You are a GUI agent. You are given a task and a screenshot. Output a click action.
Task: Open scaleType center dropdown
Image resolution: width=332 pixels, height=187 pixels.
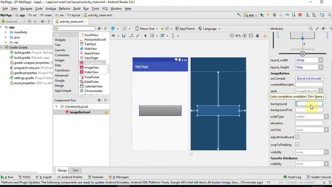[326, 116]
